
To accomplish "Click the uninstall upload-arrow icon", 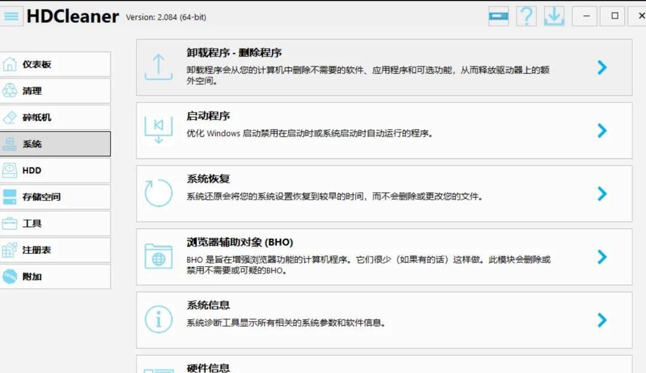I will coord(159,67).
